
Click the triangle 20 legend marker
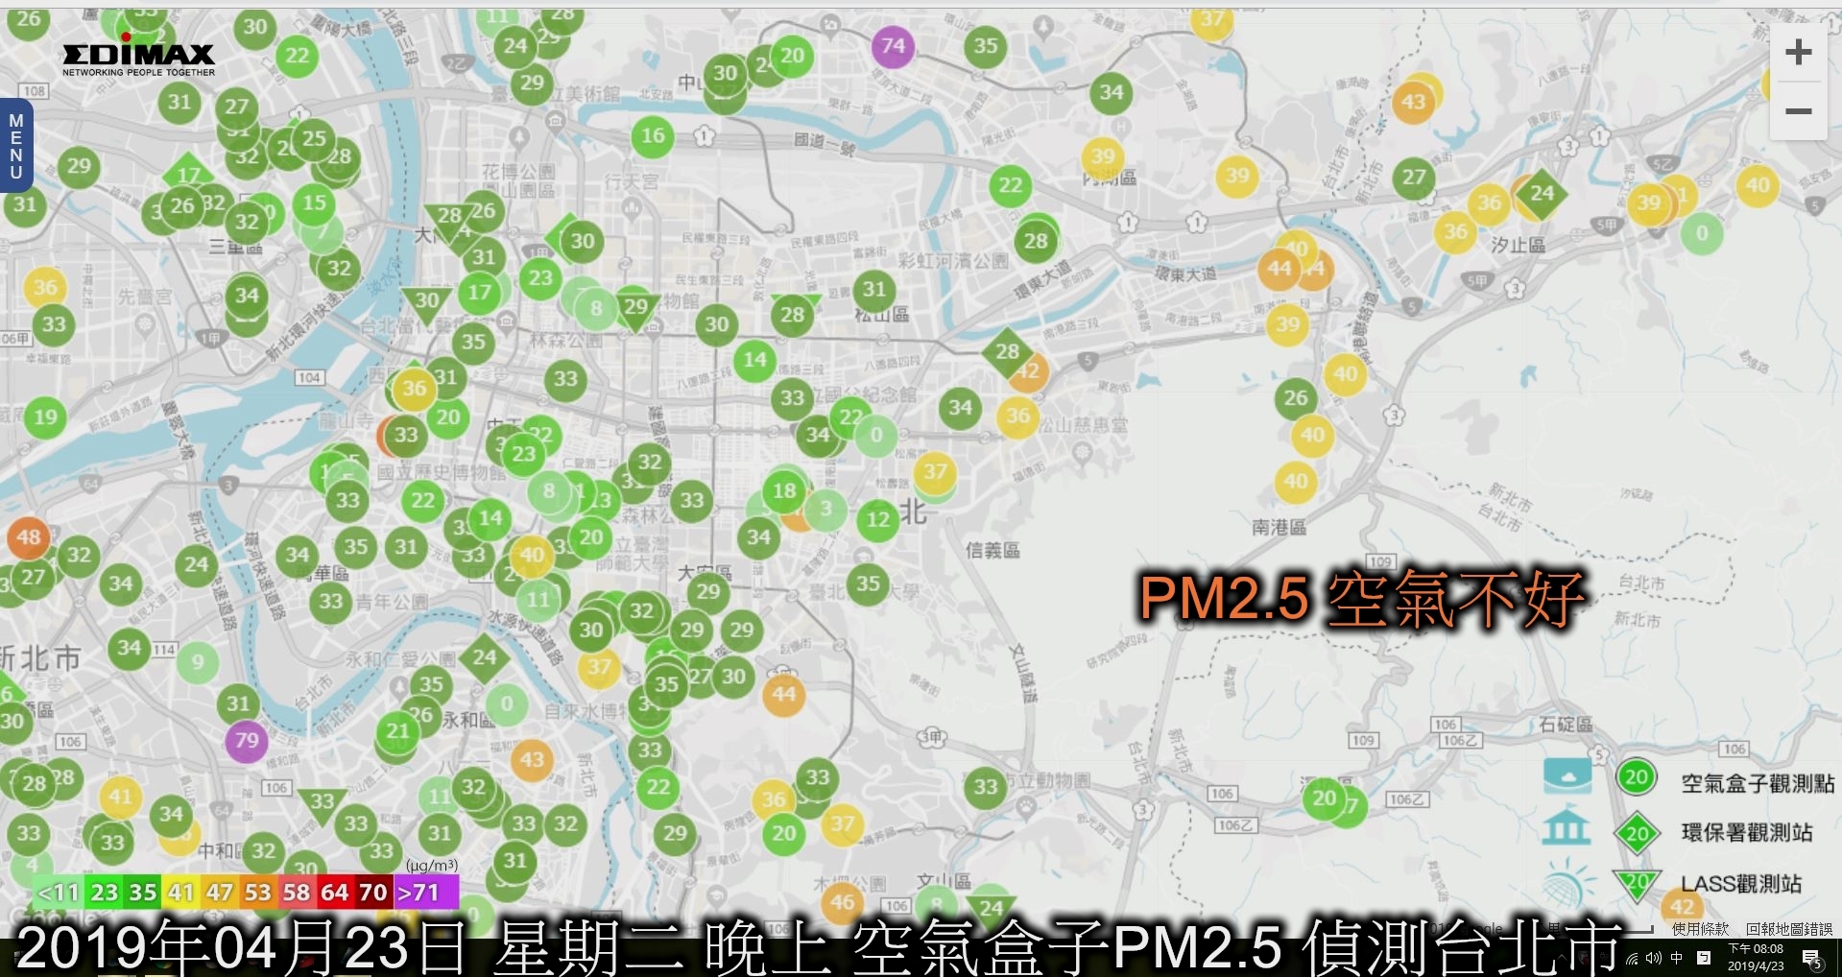click(1637, 883)
